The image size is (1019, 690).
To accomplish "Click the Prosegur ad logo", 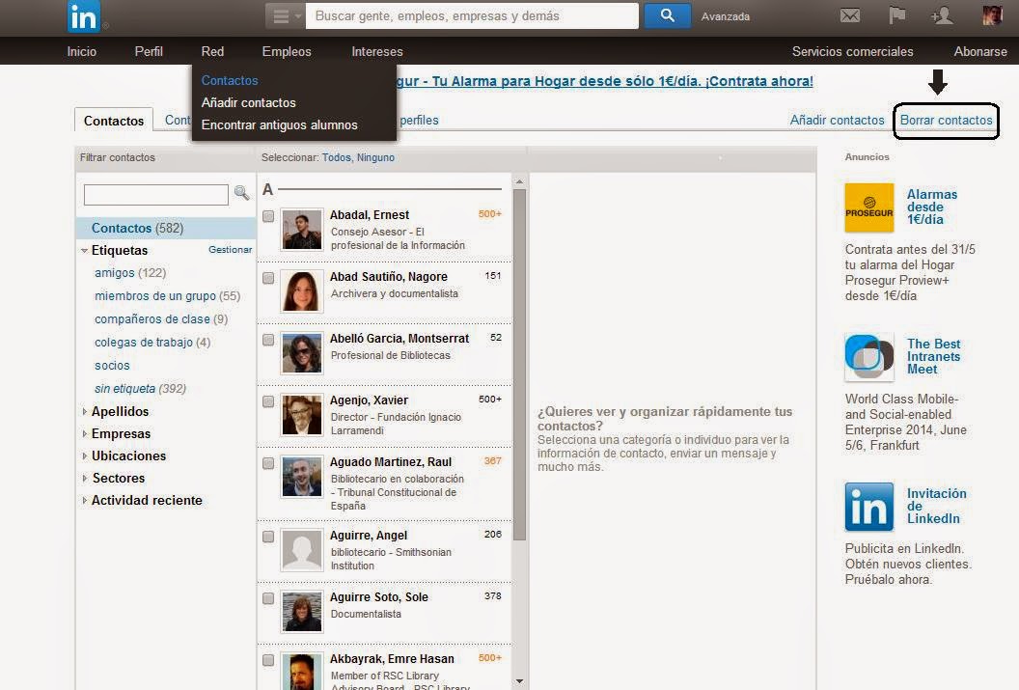I will pyautogui.click(x=868, y=207).
